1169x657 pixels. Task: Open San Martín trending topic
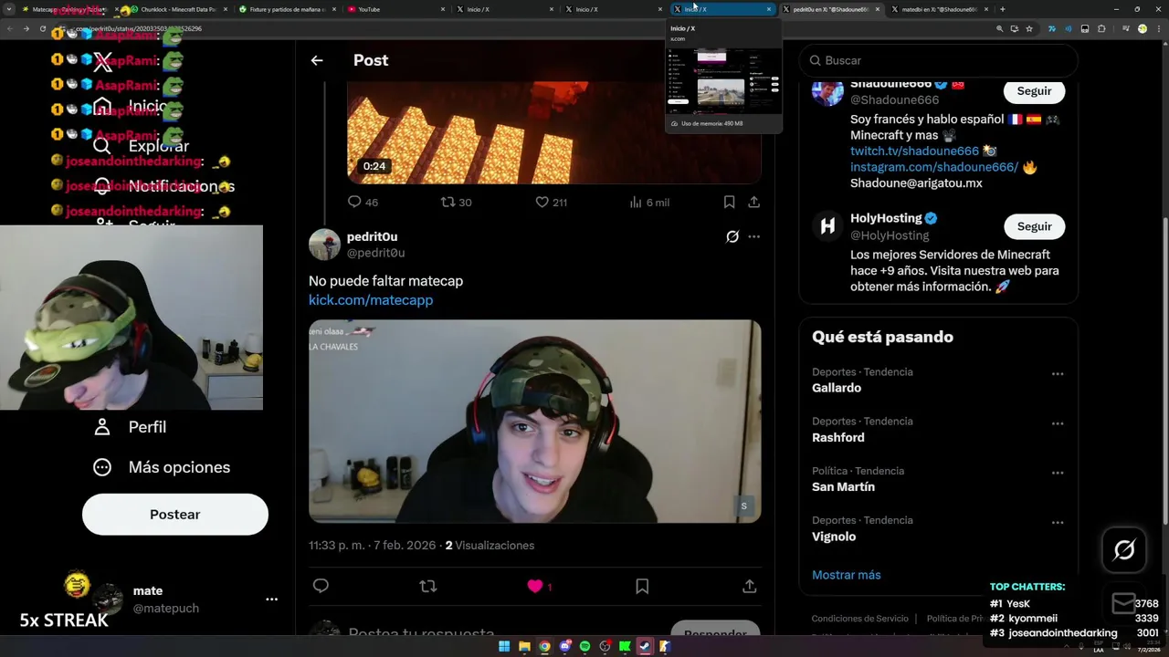tap(843, 486)
